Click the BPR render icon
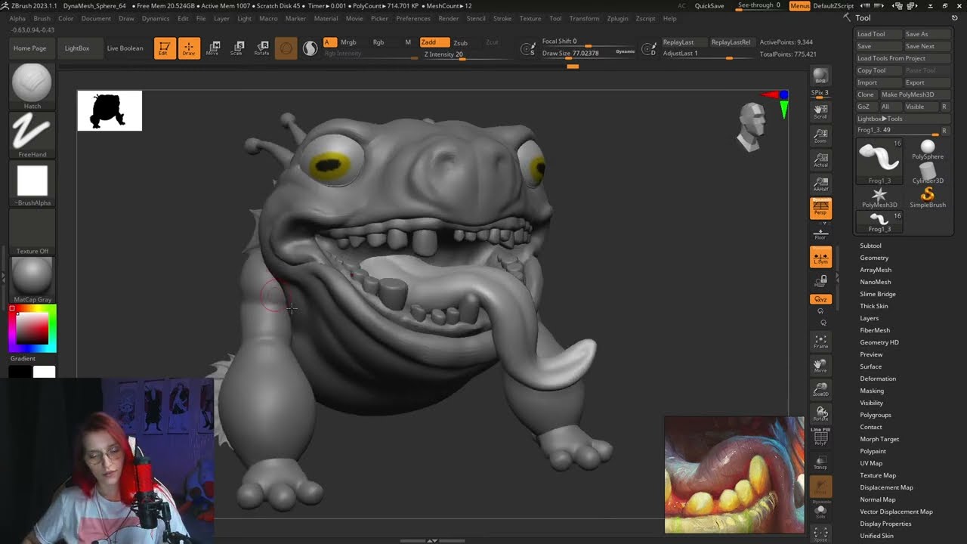Viewport: 967px width, 544px height. tap(820, 76)
